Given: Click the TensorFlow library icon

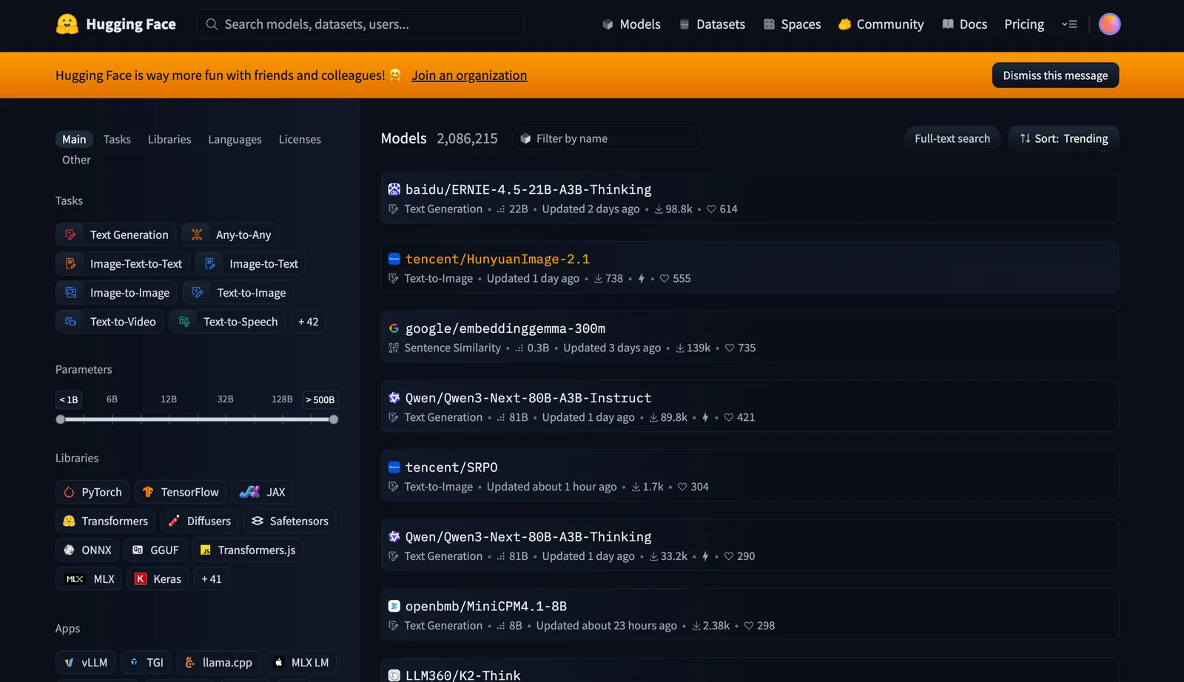Looking at the screenshot, I should pos(148,492).
